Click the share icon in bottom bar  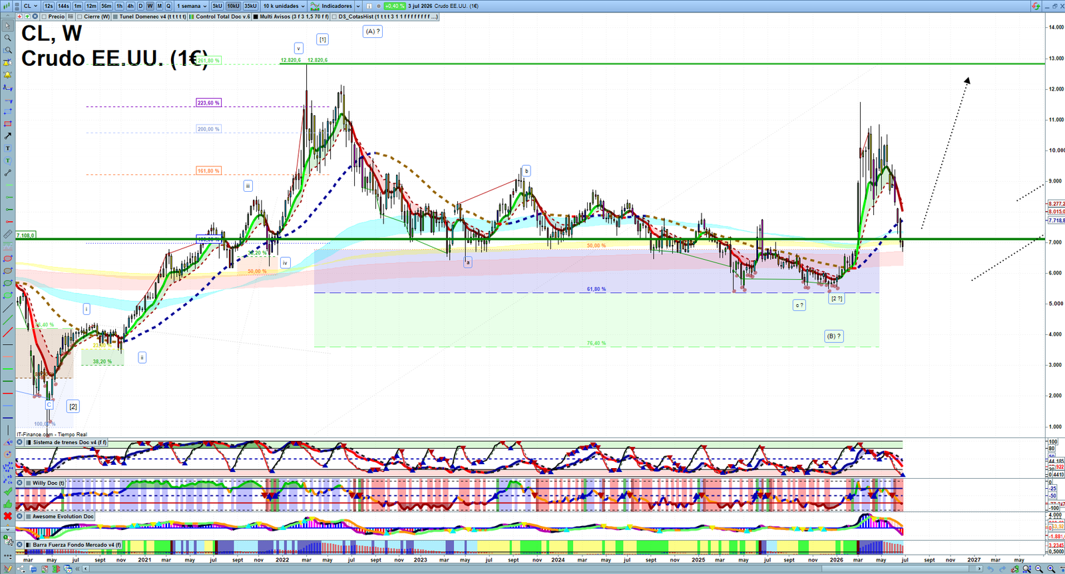pos(21,569)
